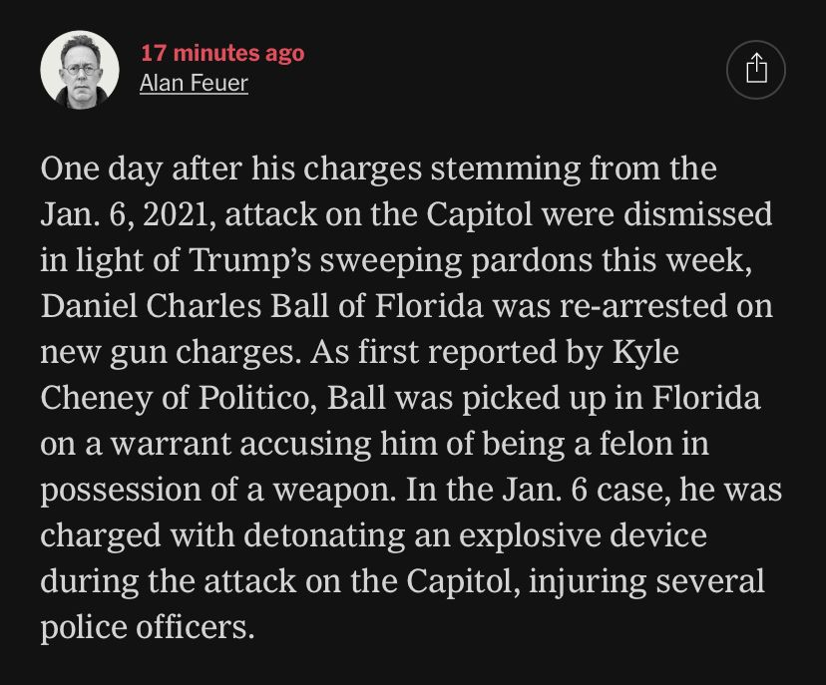
Task: Open the Alan Feuer author link
Action: [x=194, y=83]
